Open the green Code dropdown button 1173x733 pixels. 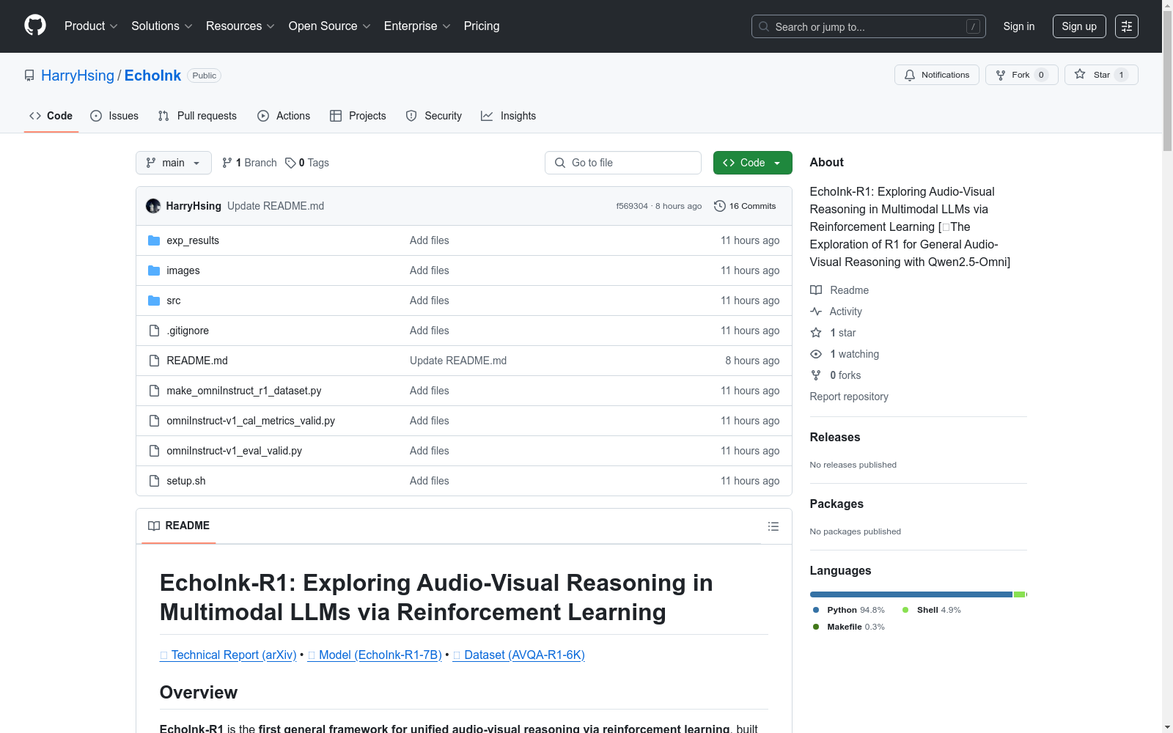coord(752,163)
